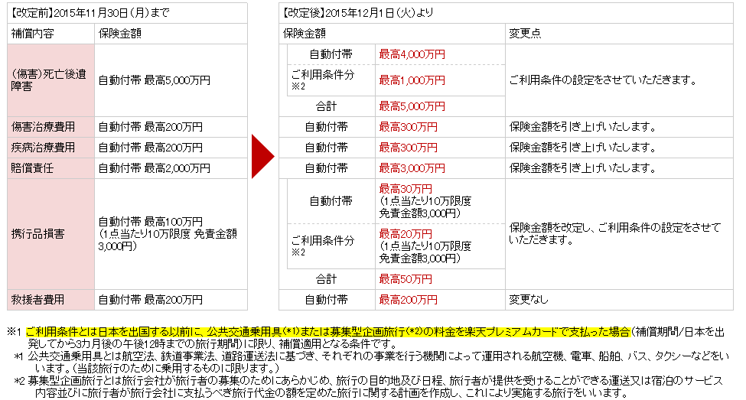Click the yellow highlighted ご利用条件とは sentence
746x400 pixels.
328,332
